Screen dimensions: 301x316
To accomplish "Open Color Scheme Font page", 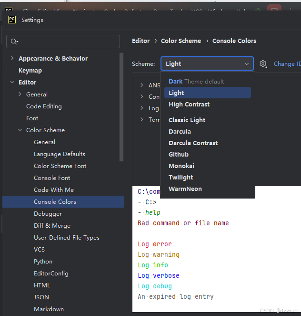I will (x=60, y=166).
